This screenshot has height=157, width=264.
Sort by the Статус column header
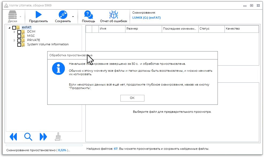tap(211, 29)
